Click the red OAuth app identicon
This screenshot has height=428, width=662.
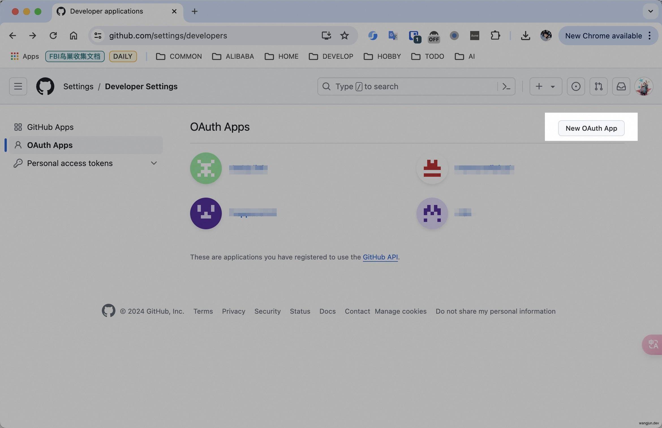click(432, 168)
